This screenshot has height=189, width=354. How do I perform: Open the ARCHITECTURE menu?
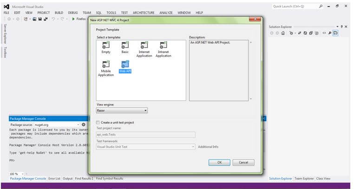click(144, 13)
